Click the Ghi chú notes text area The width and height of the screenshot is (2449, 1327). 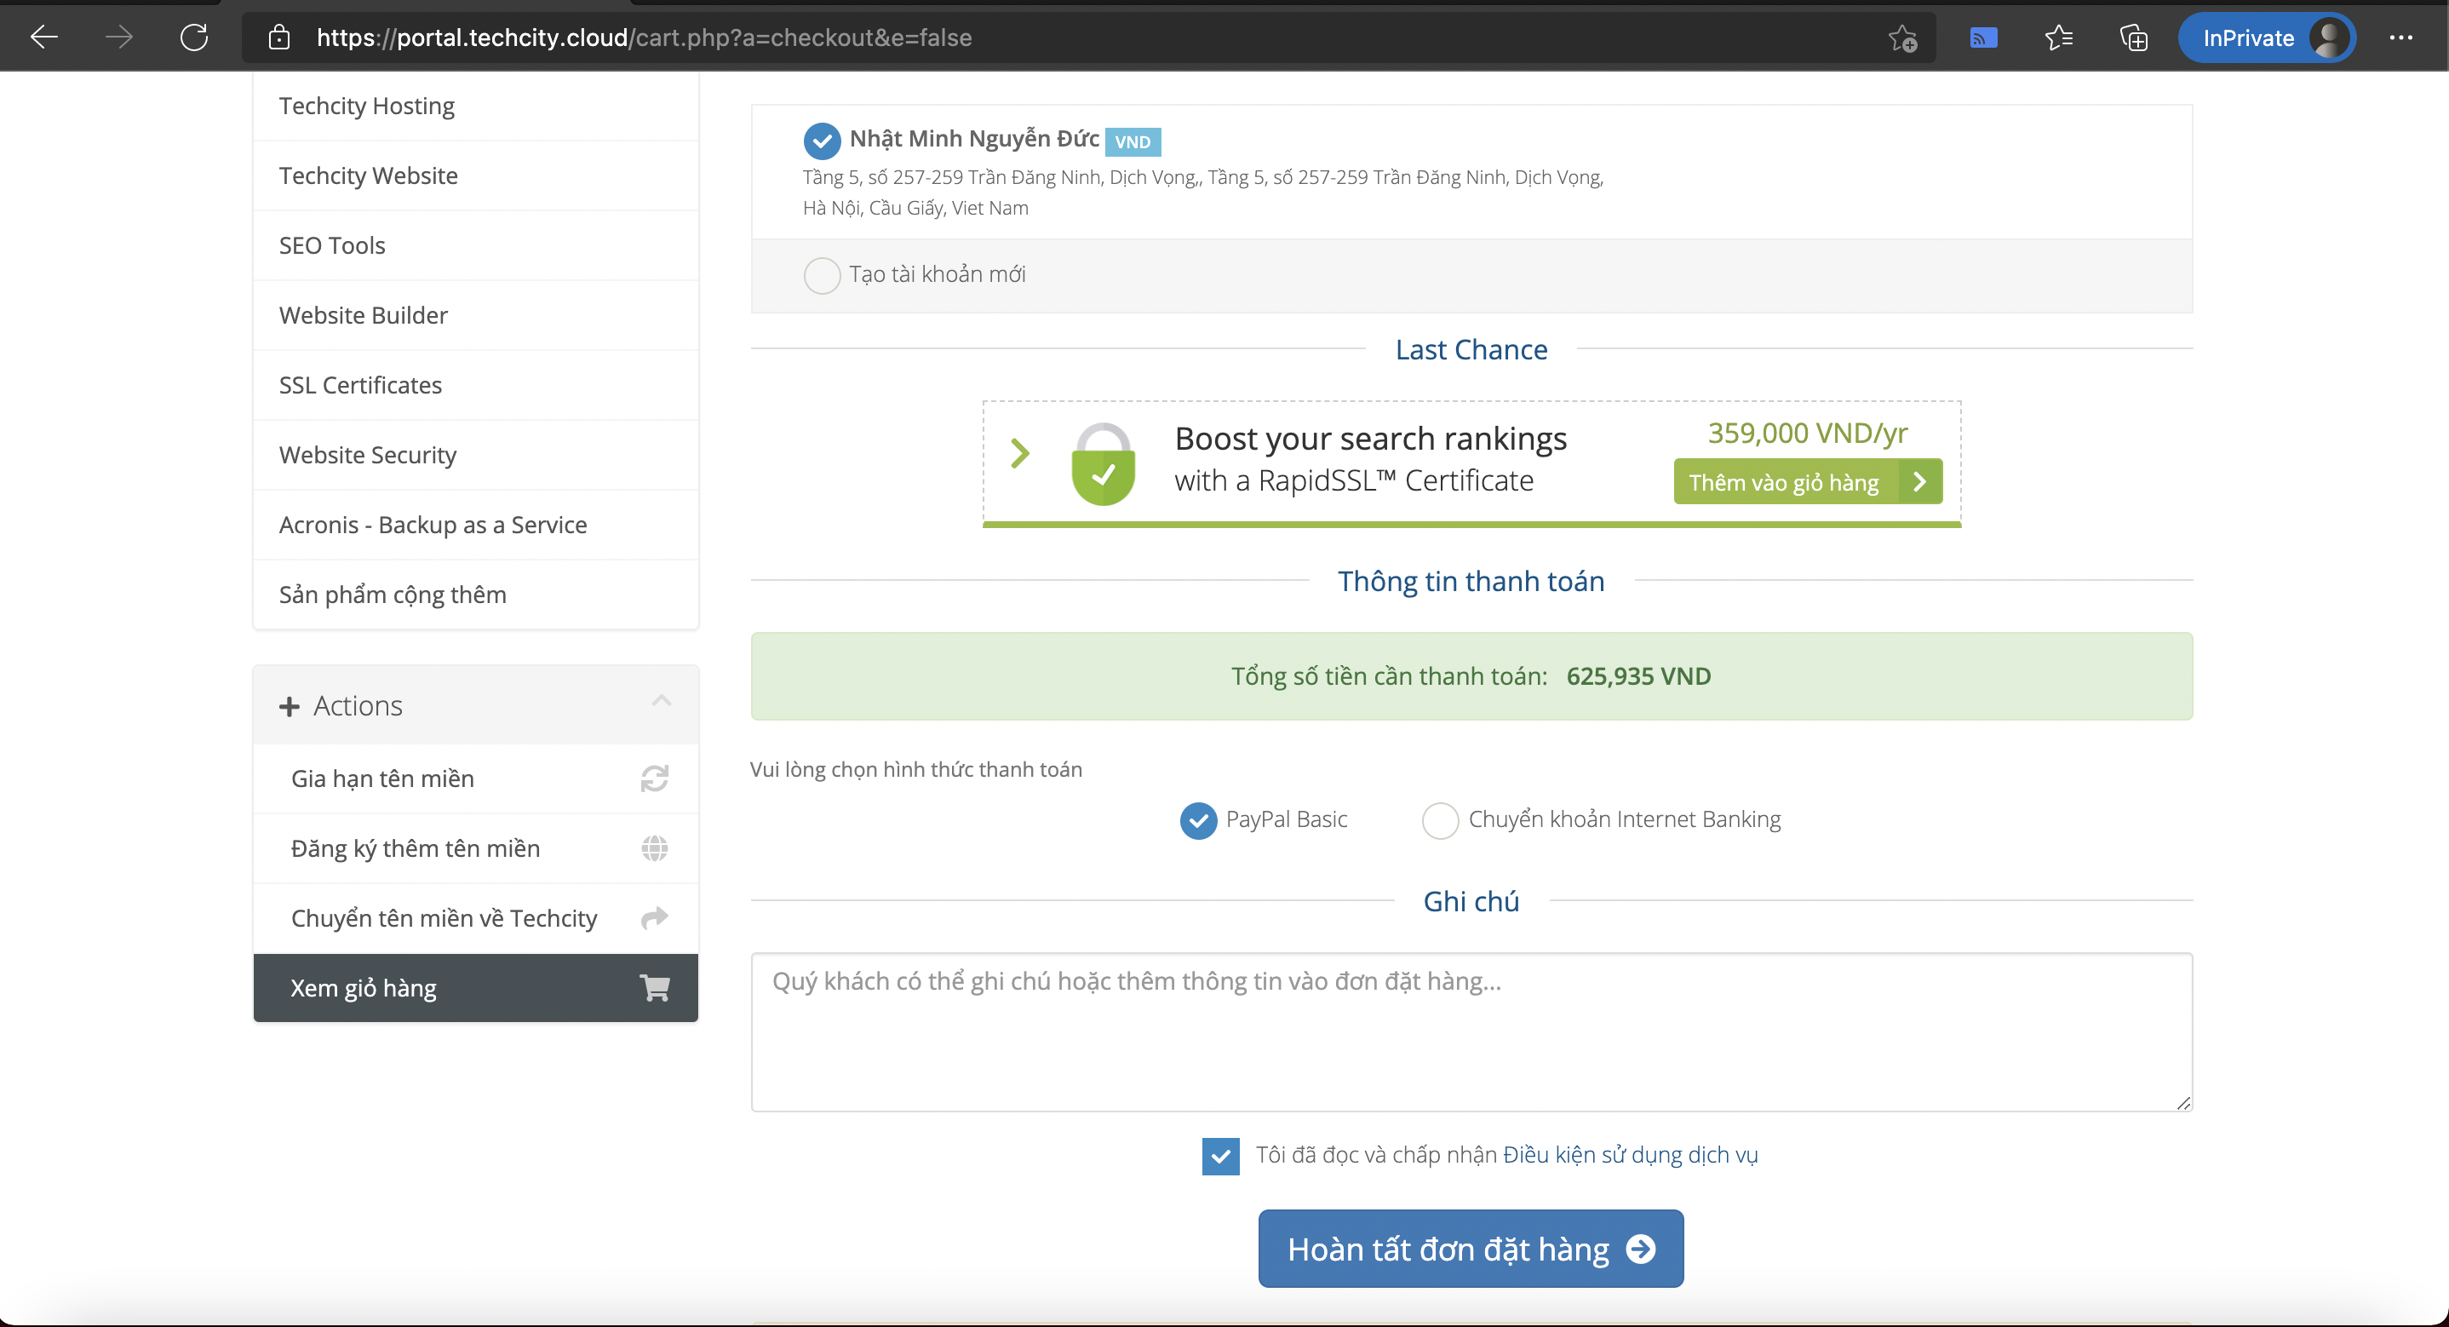(1471, 1032)
